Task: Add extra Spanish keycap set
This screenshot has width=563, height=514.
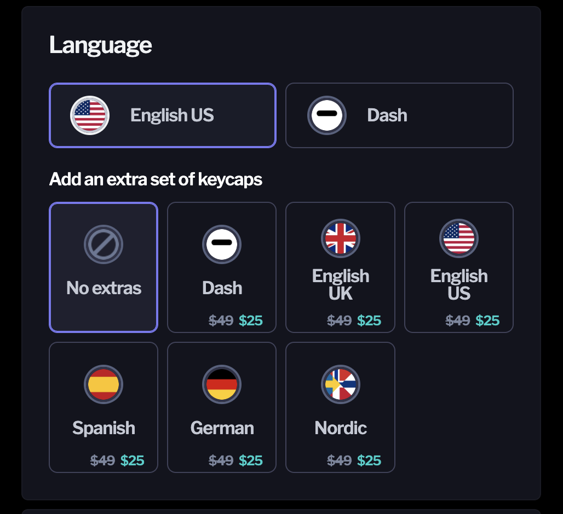Action: (x=104, y=407)
